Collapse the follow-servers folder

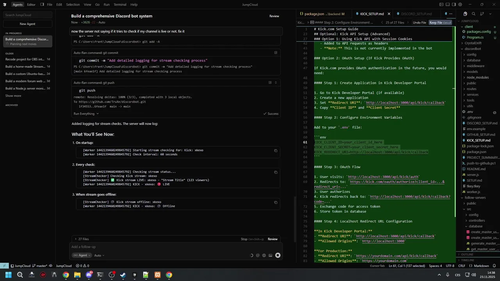tap(475, 197)
